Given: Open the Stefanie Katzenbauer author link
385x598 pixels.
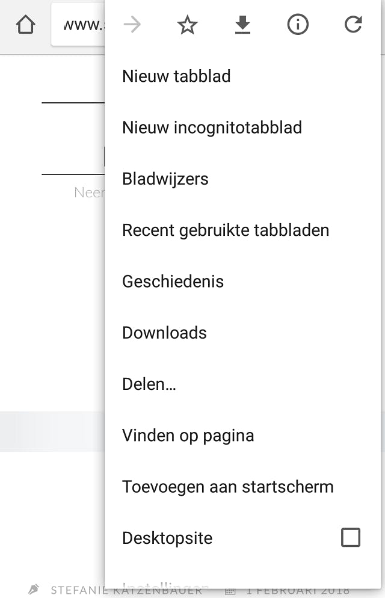Looking at the screenshot, I should pos(78,590).
